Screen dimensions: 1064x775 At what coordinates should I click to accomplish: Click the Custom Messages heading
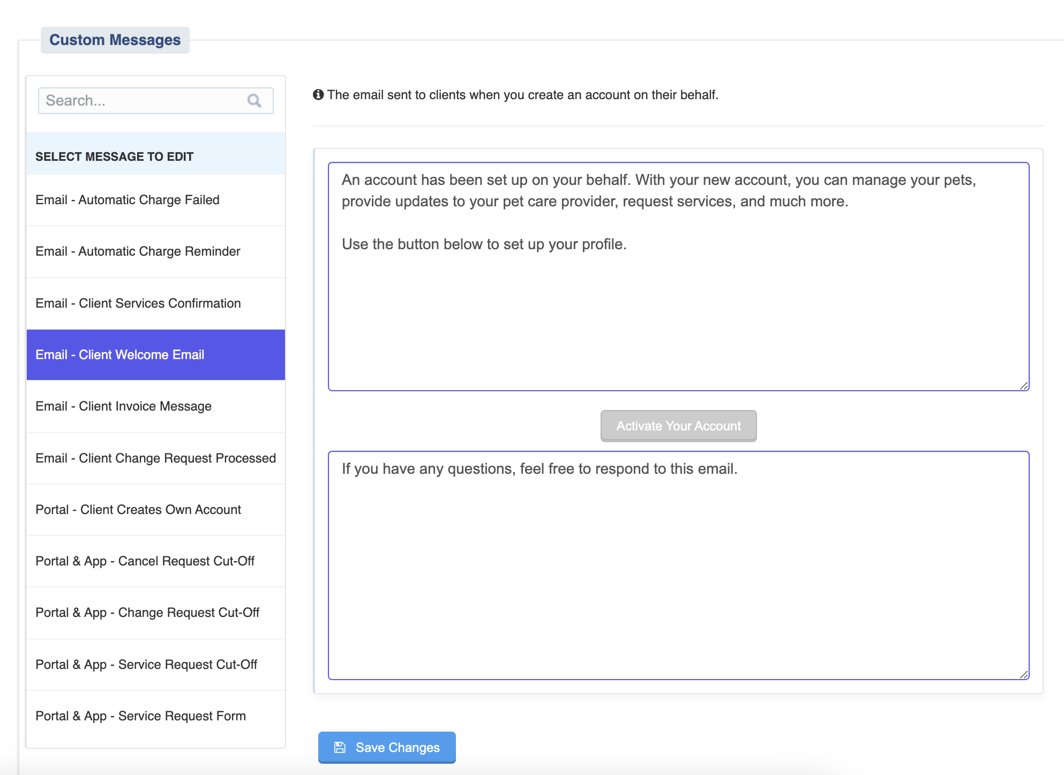(115, 40)
